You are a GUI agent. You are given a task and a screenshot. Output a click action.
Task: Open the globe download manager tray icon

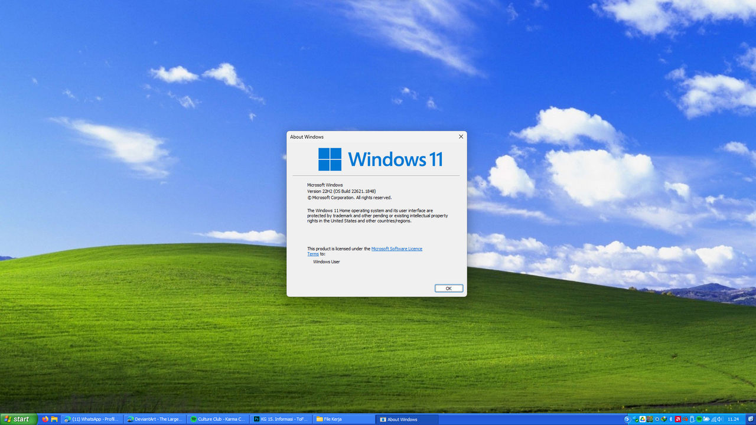coord(664,419)
